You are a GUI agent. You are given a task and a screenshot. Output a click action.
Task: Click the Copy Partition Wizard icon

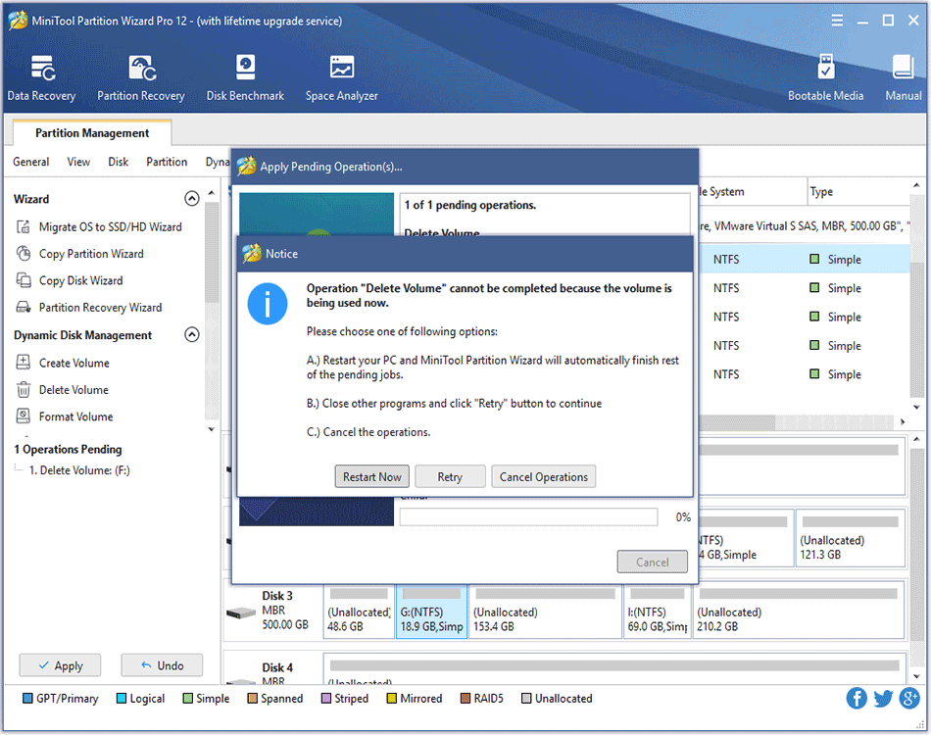pos(24,254)
